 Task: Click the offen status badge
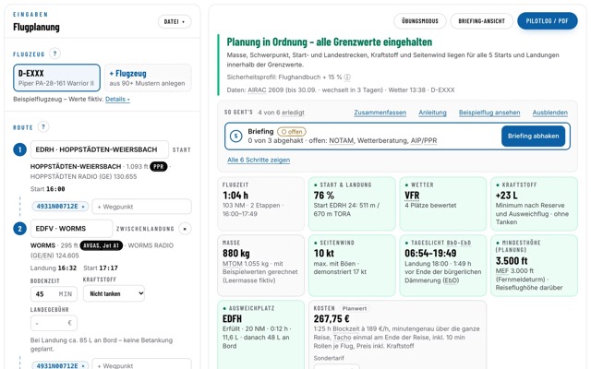tap(292, 132)
